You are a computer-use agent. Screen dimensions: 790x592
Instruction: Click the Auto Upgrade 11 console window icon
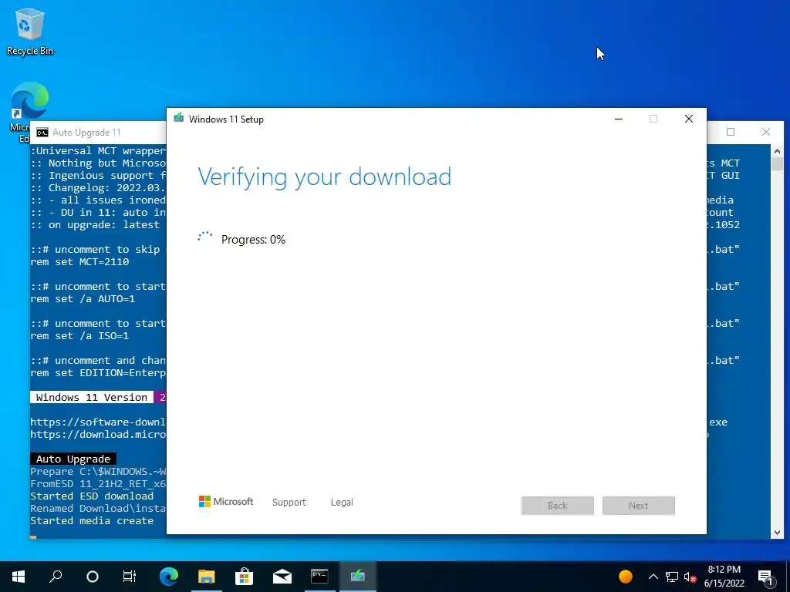click(x=42, y=133)
